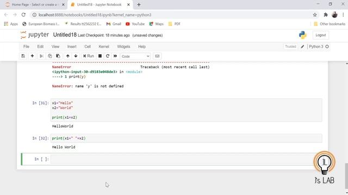Insert a cell below with plus icon
The width and height of the screenshot is (348, 195).
tap(32, 56)
